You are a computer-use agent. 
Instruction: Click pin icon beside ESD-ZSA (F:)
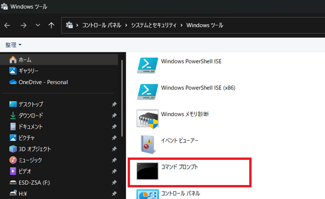[114, 183]
